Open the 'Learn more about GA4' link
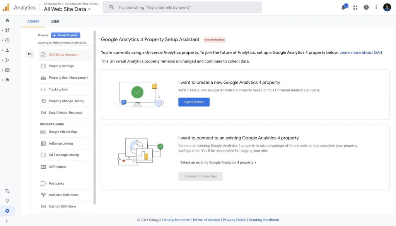The width and height of the screenshot is (396, 226). (361, 52)
